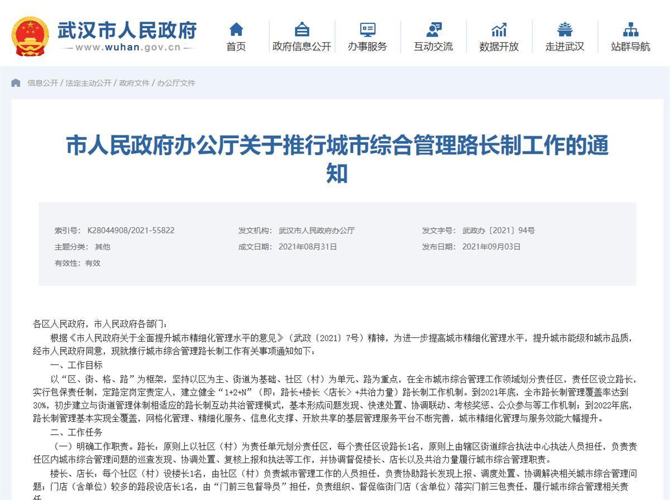Click the national emblem logo
Image resolution: width=670 pixels, height=500 pixels.
point(30,36)
